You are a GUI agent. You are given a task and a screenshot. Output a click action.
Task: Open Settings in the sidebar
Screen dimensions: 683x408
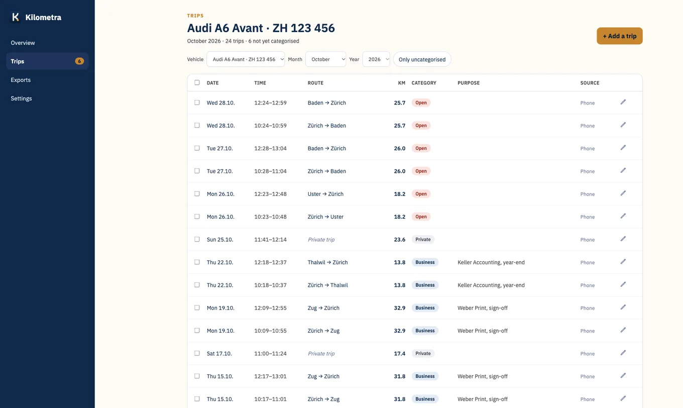click(47, 98)
